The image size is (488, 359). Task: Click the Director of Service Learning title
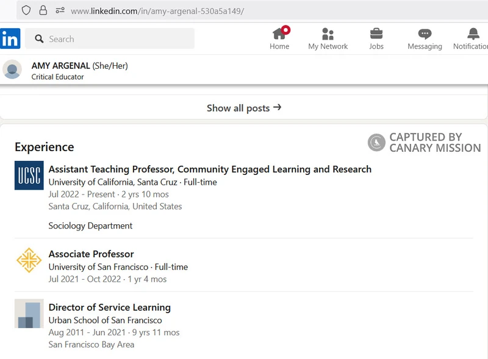[x=110, y=307]
